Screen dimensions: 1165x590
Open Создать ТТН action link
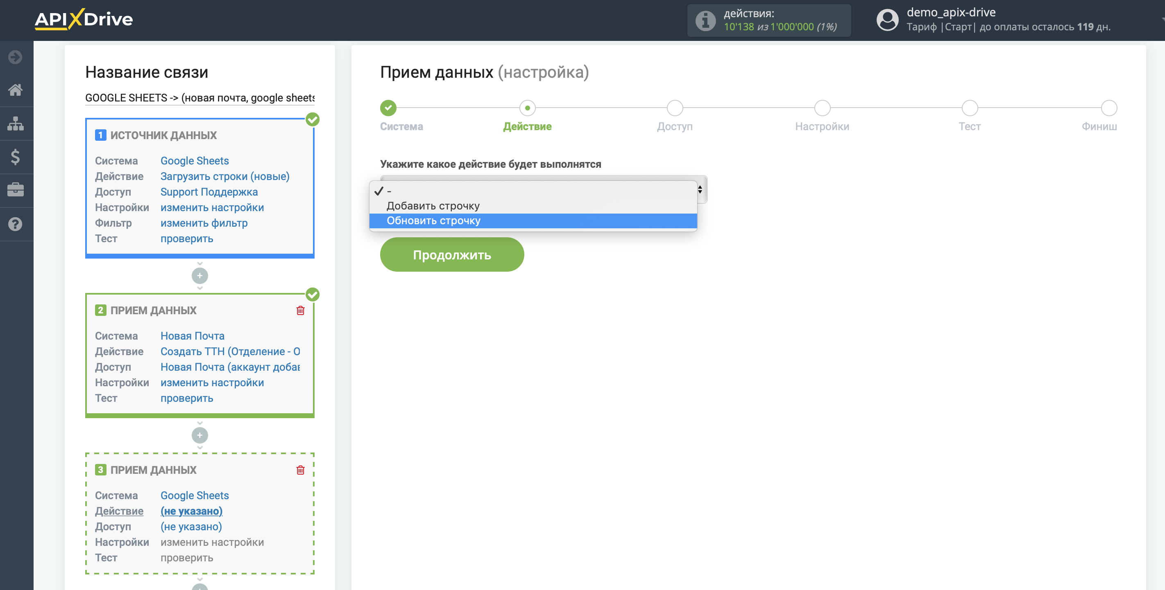tap(230, 351)
